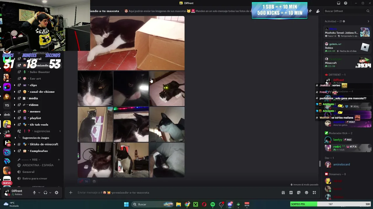This screenshot has width=373, height=209.
Task: Toggle microphone mute
Action: (34, 192)
